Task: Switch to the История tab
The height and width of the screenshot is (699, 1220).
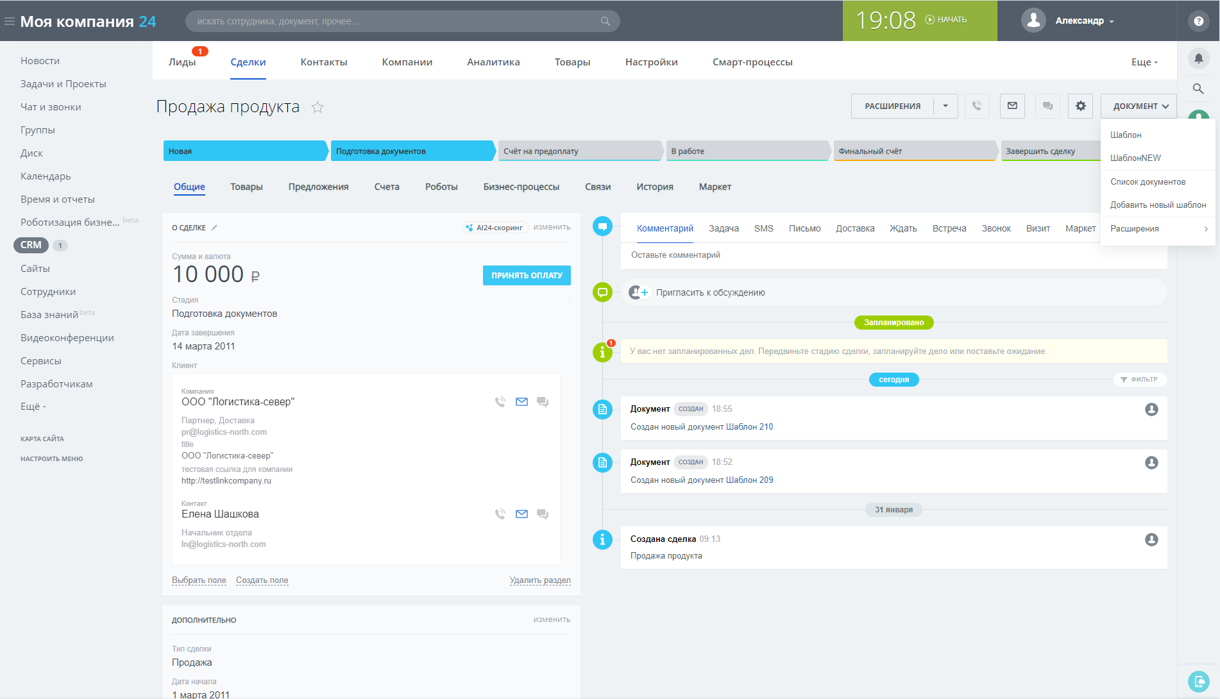Action: [x=654, y=187]
